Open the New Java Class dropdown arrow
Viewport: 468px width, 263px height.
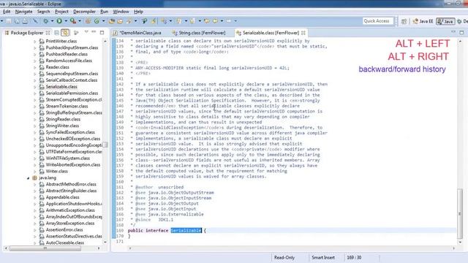(103, 21)
